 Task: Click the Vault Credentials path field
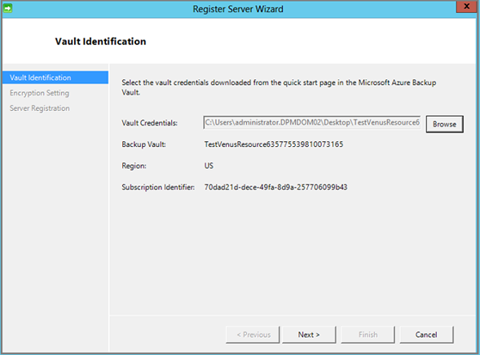[x=311, y=122]
